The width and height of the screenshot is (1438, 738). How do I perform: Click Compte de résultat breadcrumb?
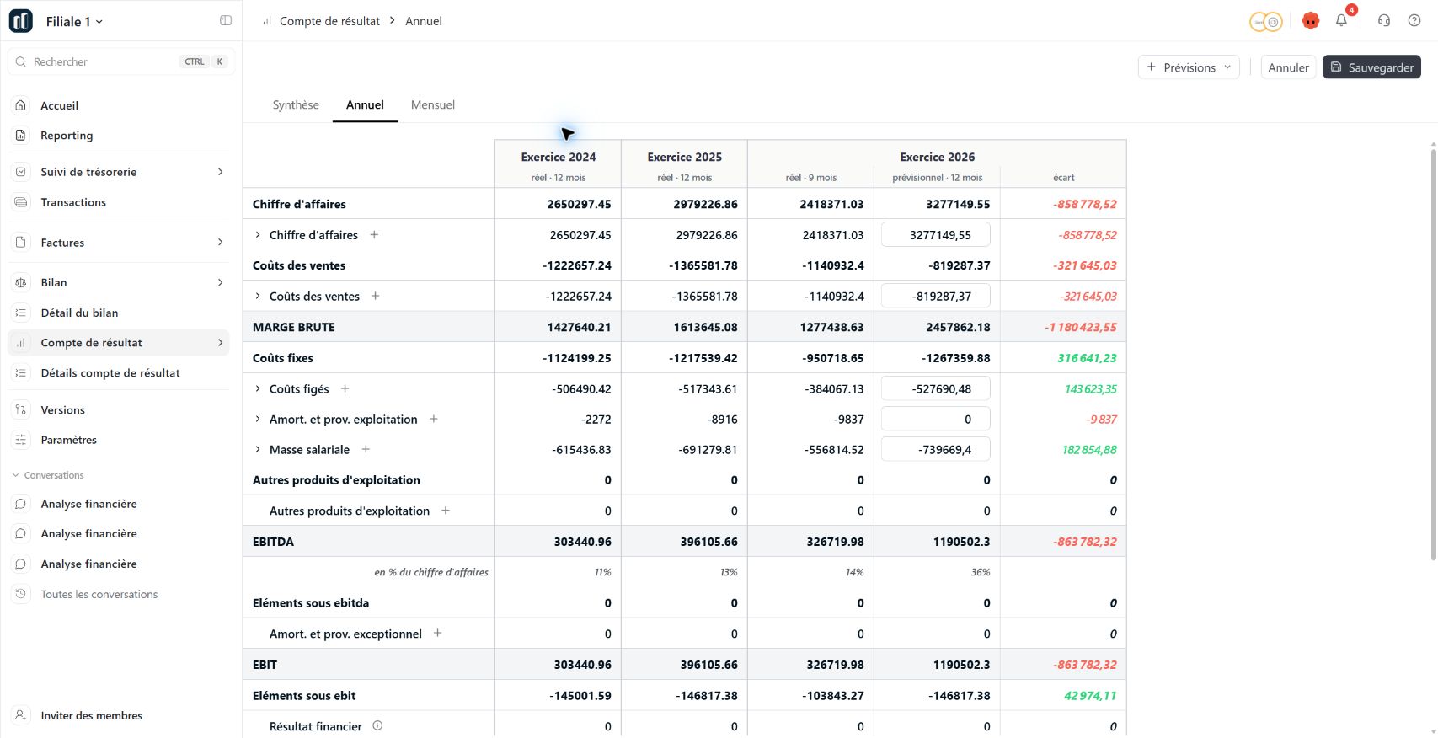pos(329,21)
